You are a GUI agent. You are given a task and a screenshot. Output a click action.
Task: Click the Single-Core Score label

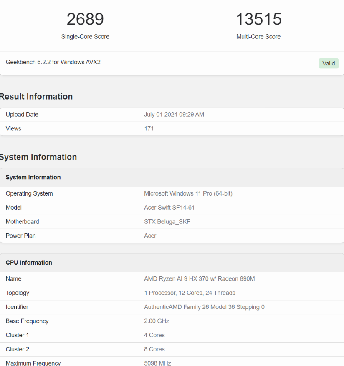(x=85, y=37)
